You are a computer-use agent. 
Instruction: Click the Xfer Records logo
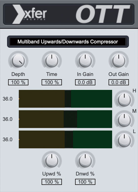point(29,14)
